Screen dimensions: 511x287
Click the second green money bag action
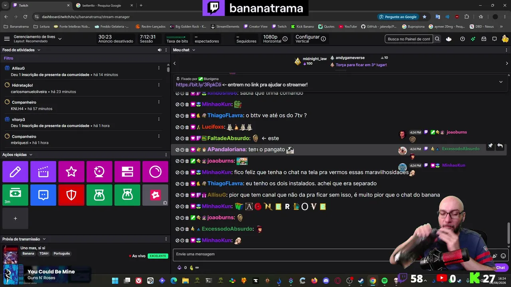(127, 195)
